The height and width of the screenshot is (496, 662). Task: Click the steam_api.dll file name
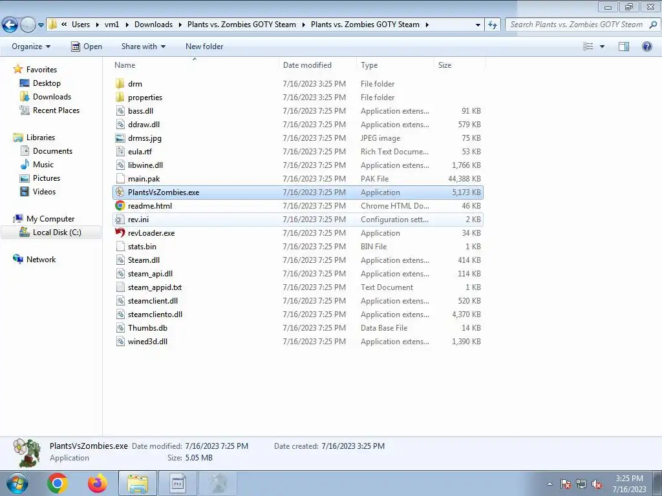point(150,274)
